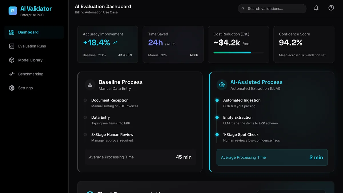Image resolution: width=343 pixels, height=193 pixels.
Task: Click the 1-Stage Spot Check step dot
Action: point(217,135)
